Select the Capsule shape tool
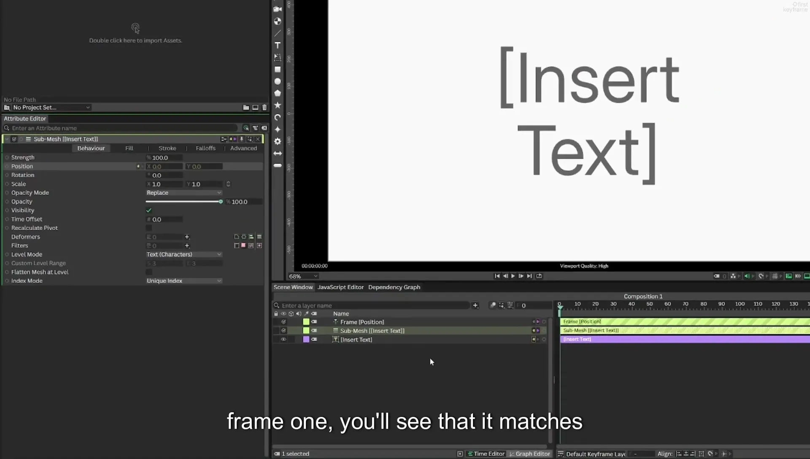This screenshot has height=459, width=810. (x=278, y=165)
